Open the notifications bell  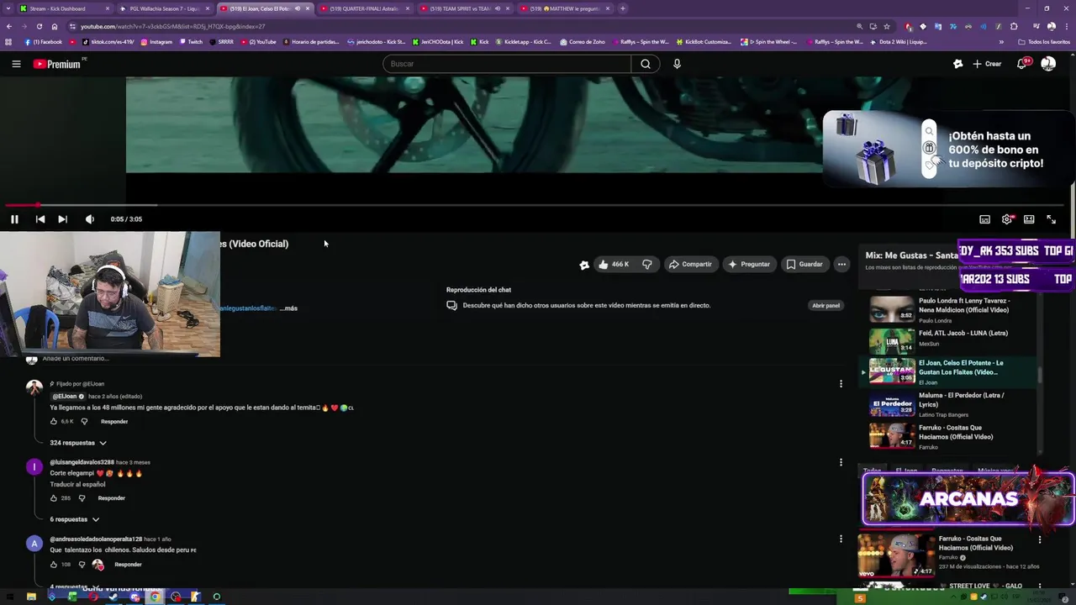point(1022,64)
